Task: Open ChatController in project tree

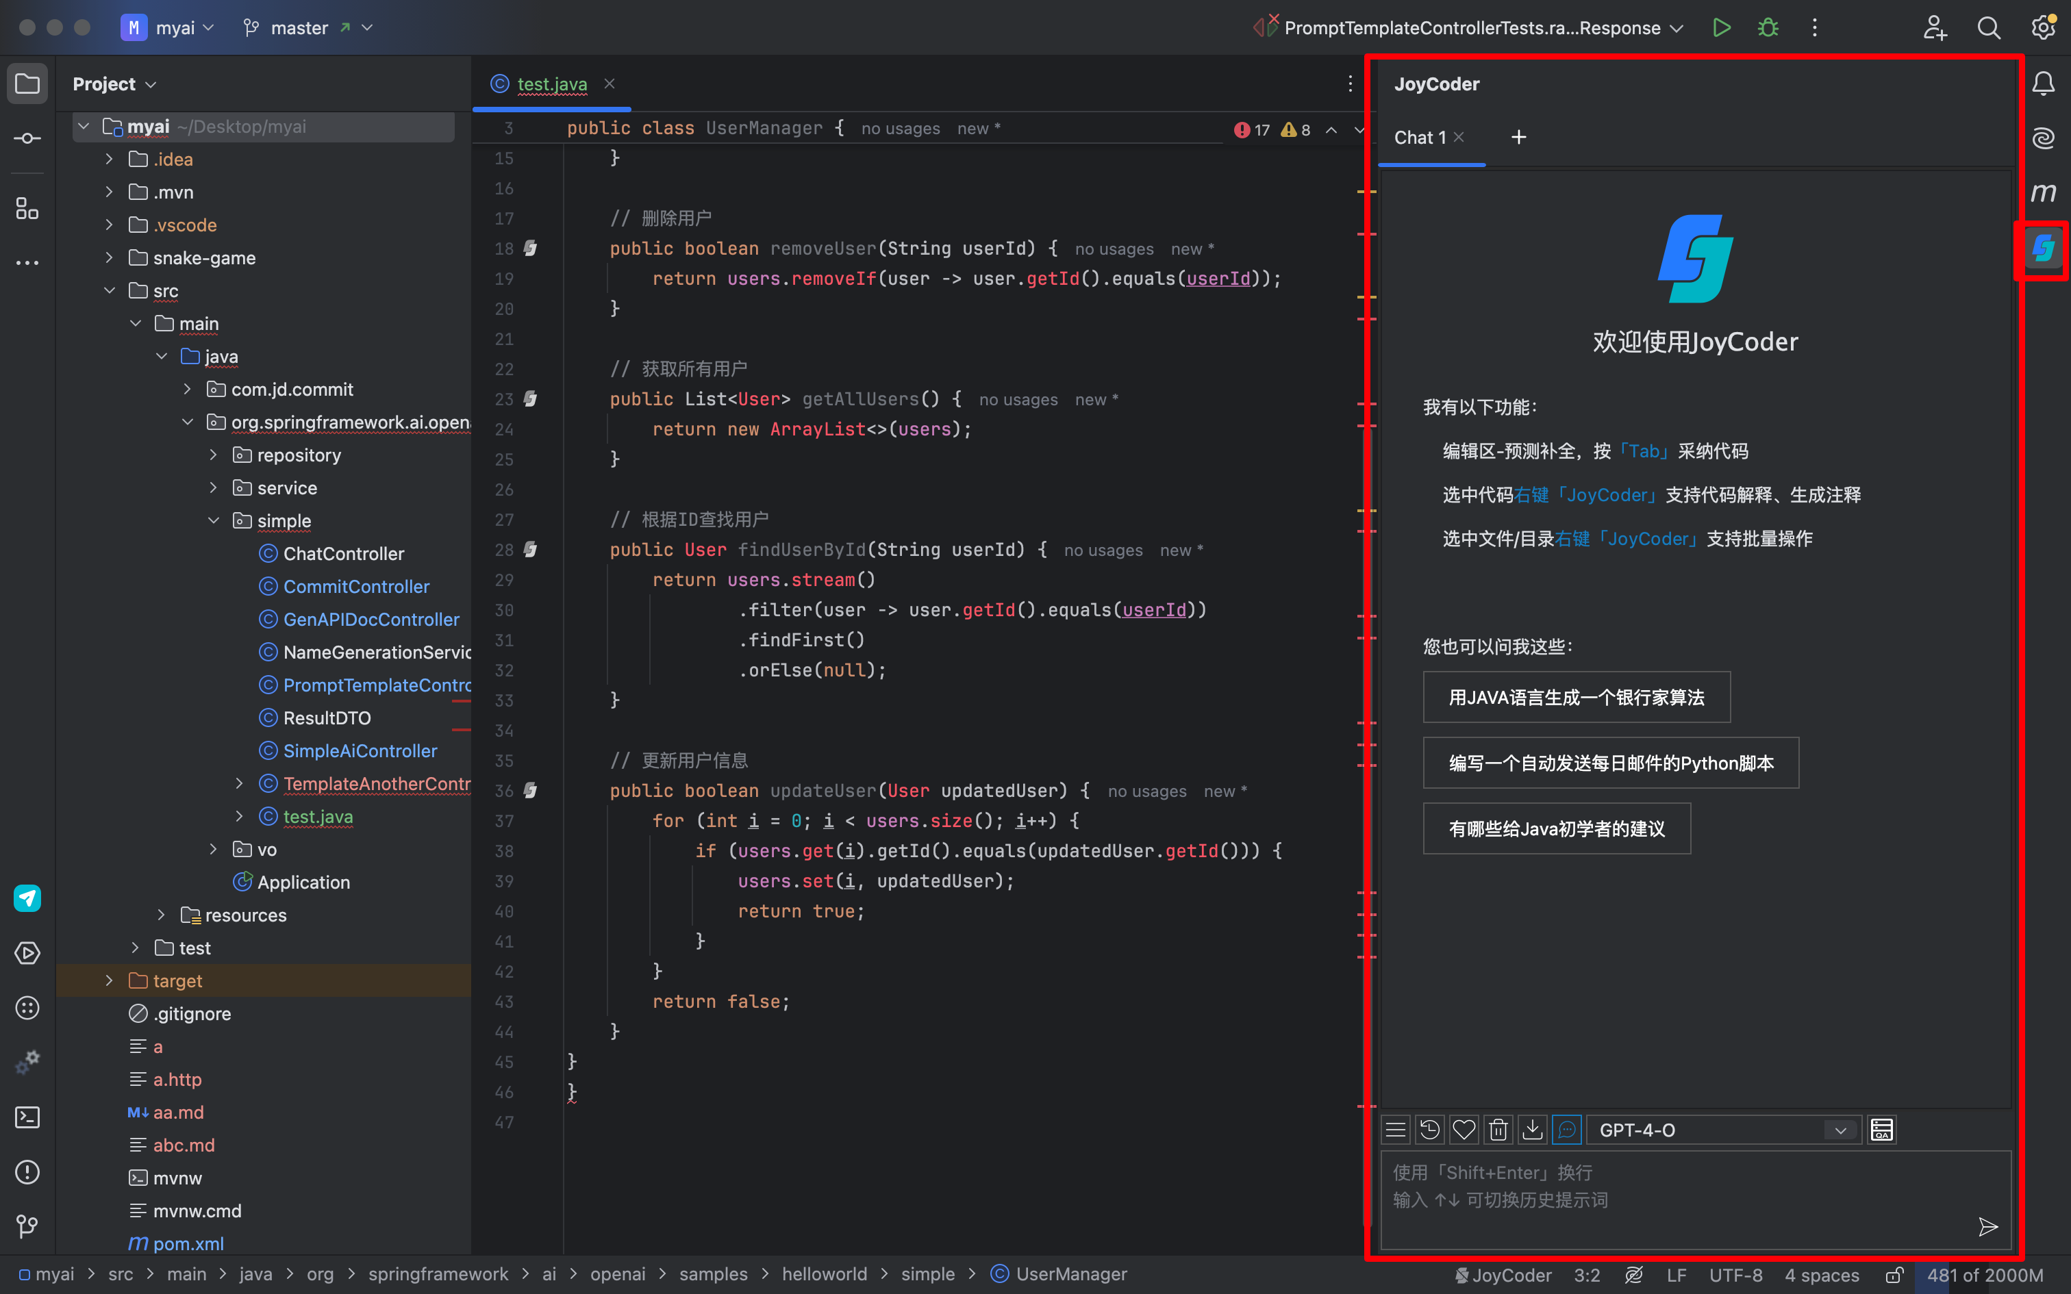Action: 343,554
